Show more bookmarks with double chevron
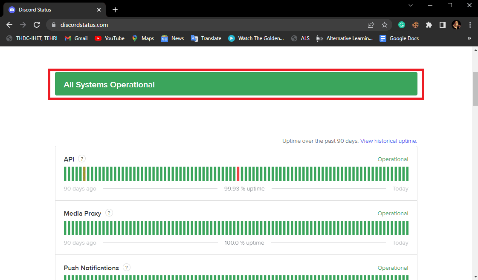Image resolution: width=478 pixels, height=280 pixels. coord(469,38)
